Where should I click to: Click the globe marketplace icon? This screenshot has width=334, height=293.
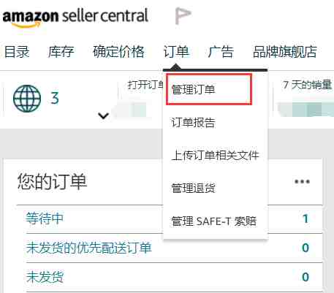point(27,99)
